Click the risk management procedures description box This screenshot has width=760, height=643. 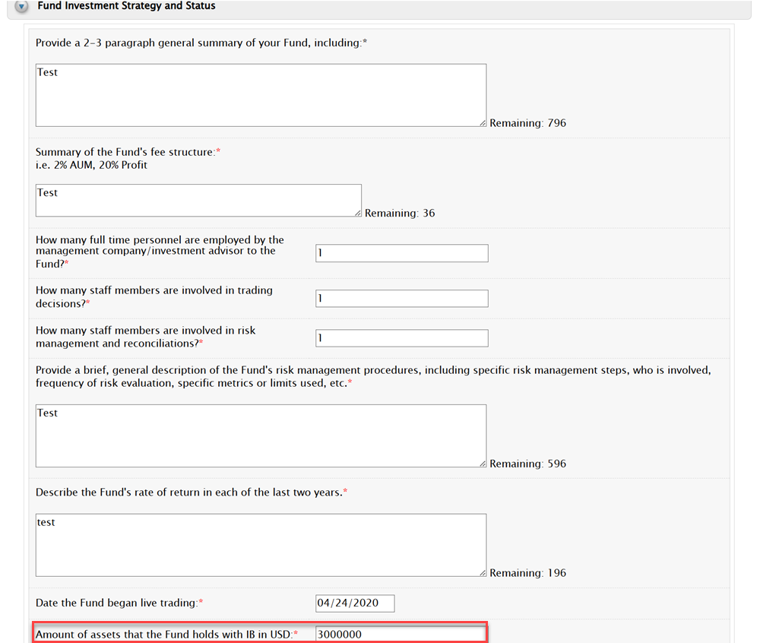point(258,435)
